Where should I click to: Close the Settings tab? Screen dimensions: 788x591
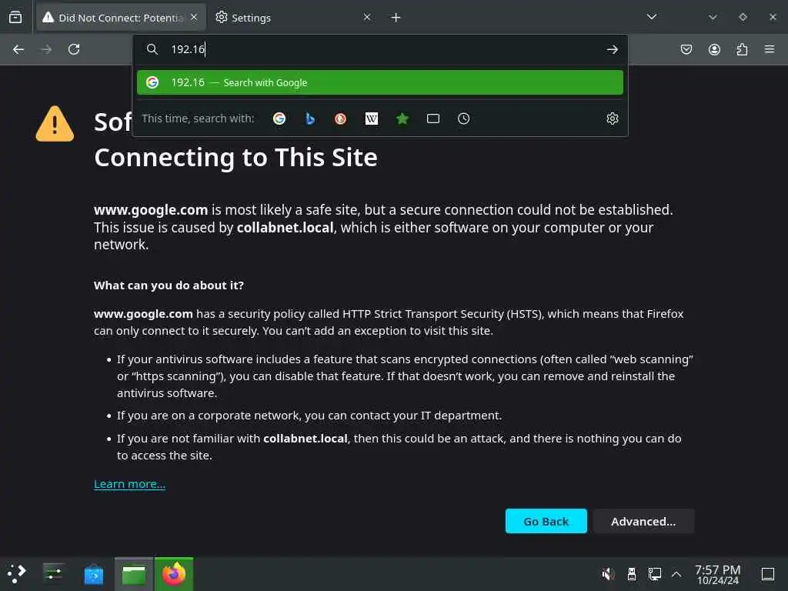coord(367,18)
